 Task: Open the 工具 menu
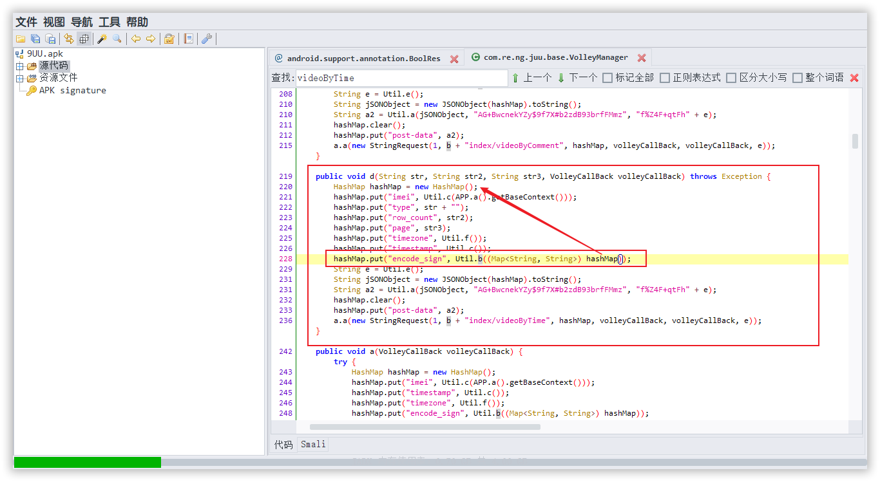pyautogui.click(x=110, y=23)
